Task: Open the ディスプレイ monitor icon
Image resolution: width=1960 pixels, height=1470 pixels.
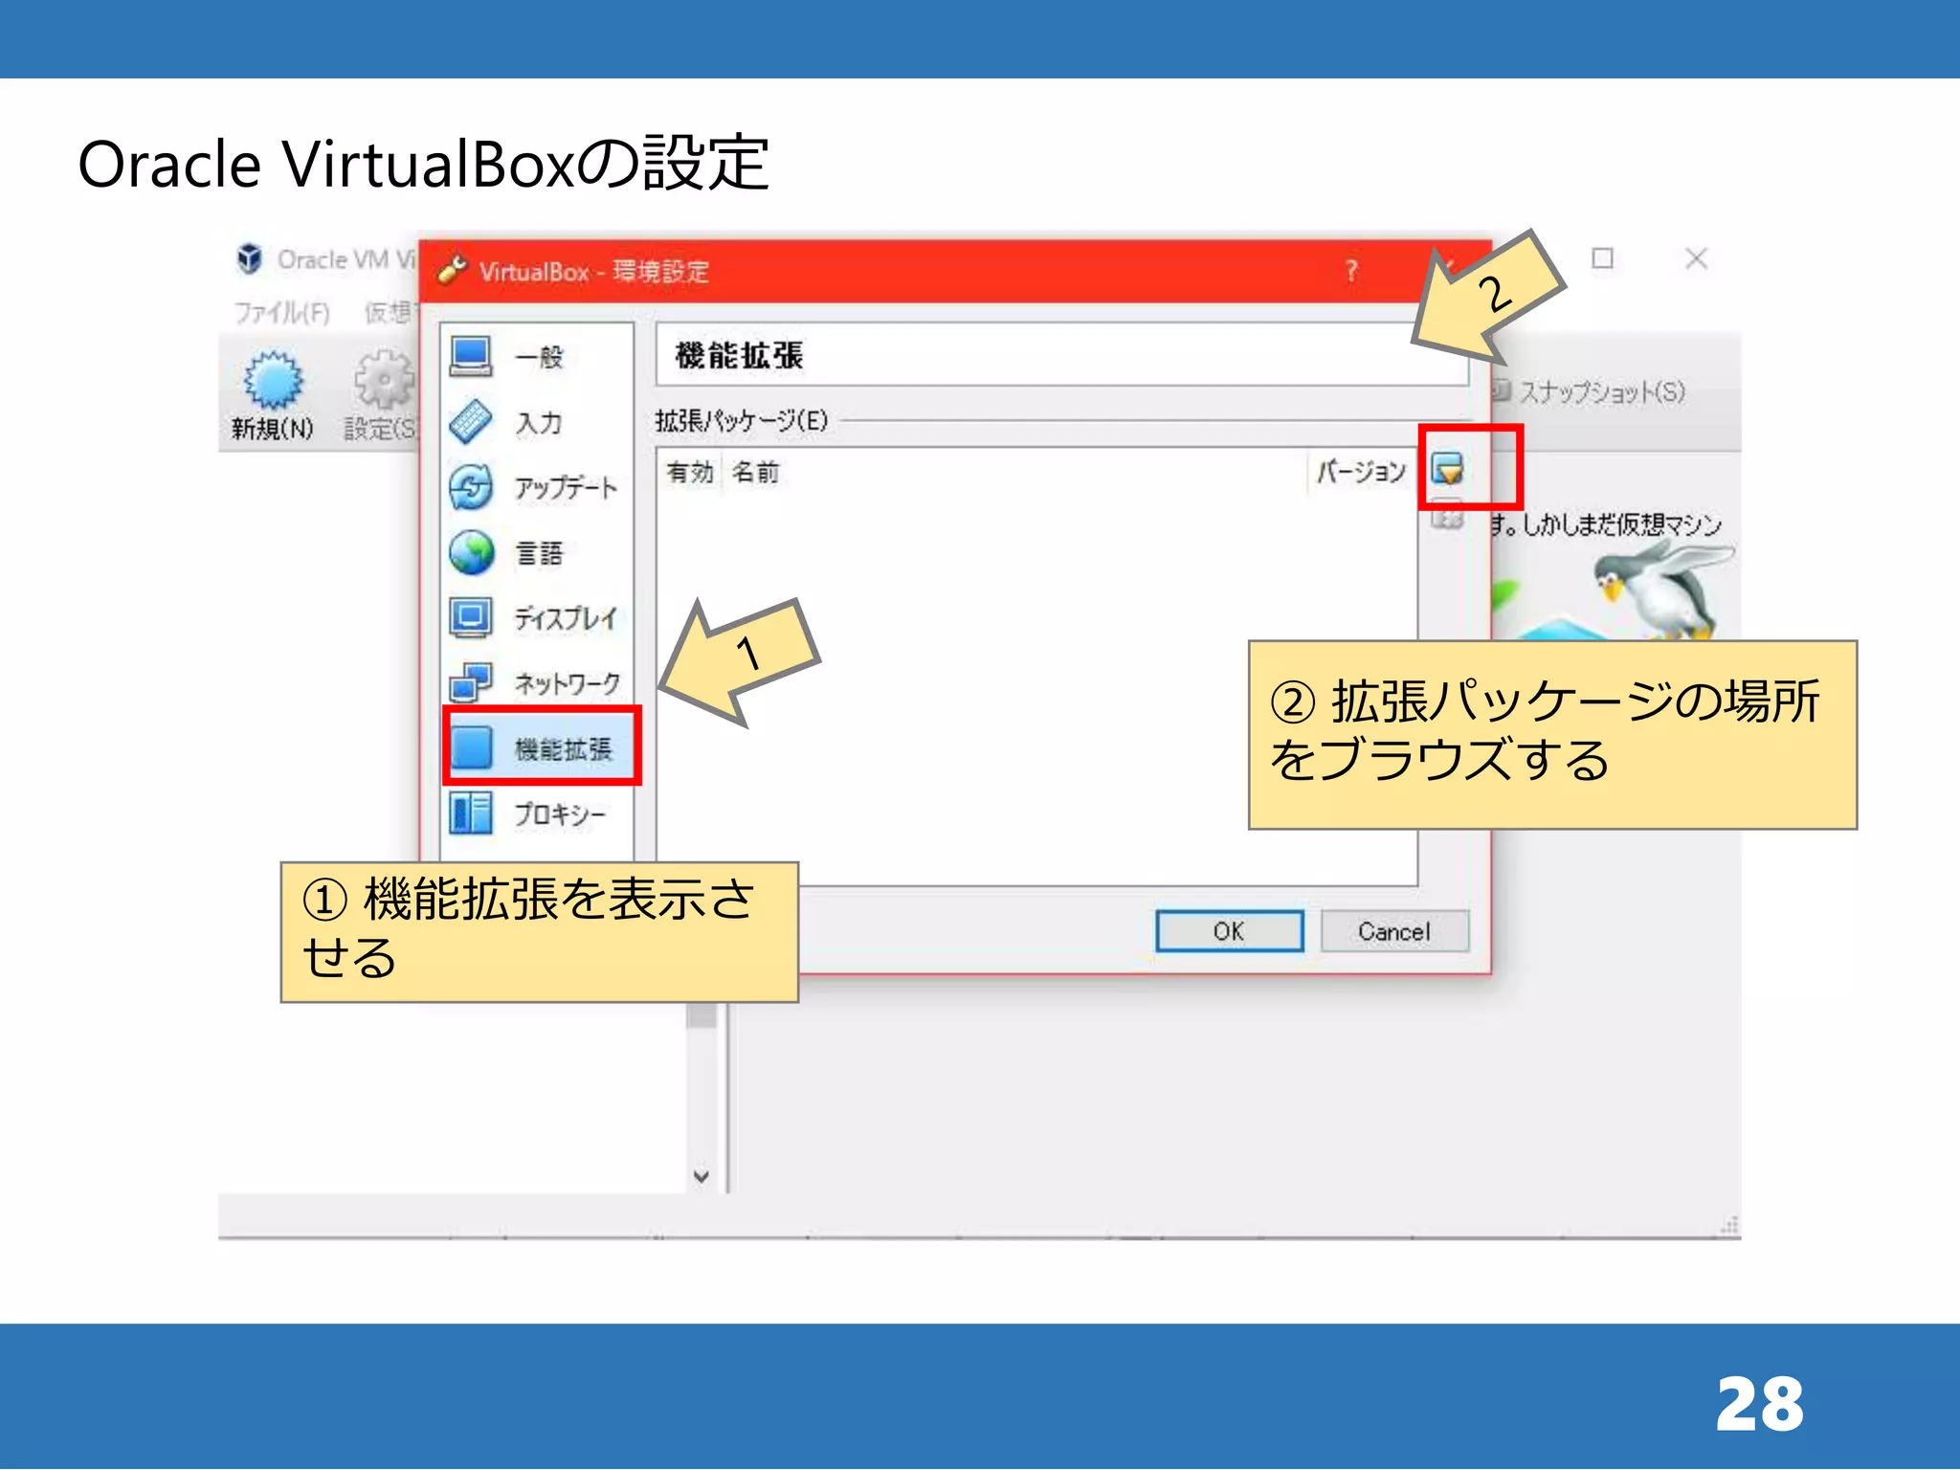Action: 471,617
